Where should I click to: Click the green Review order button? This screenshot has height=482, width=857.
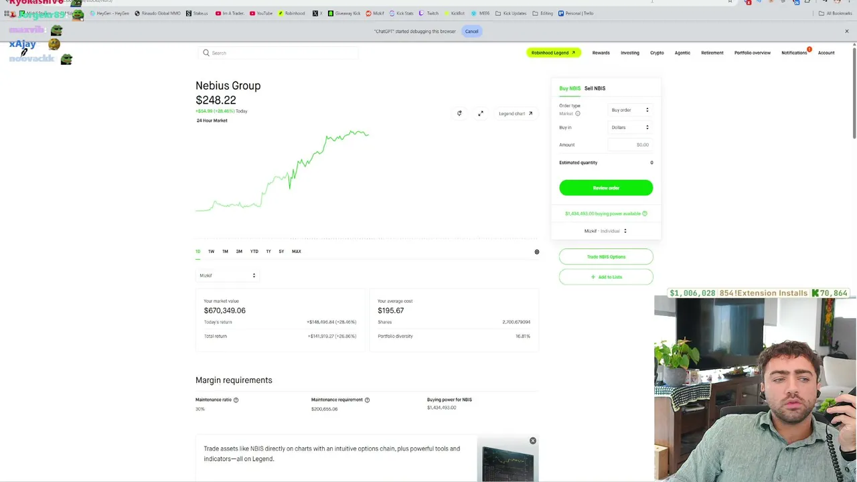click(606, 188)
